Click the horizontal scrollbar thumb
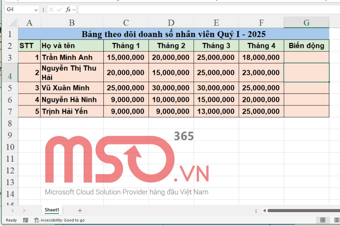 (303, 210)
